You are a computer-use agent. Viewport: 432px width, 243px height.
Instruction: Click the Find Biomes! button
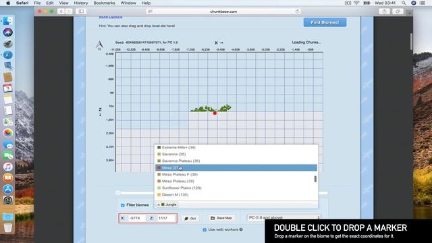(325, 22)
